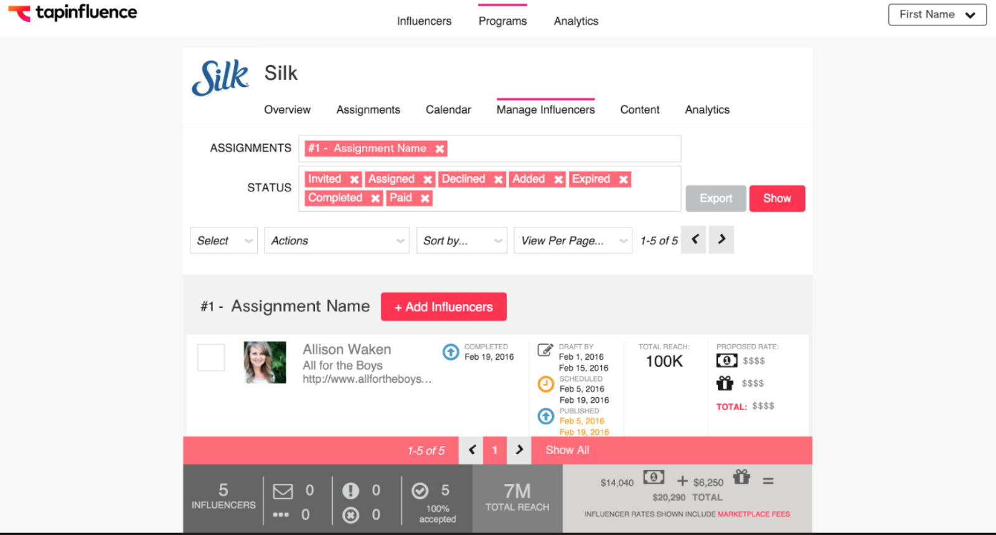Viewport: 996px width, 535px height.
Task: Open Influencers in the top navigation
Action: click(425, 21)
